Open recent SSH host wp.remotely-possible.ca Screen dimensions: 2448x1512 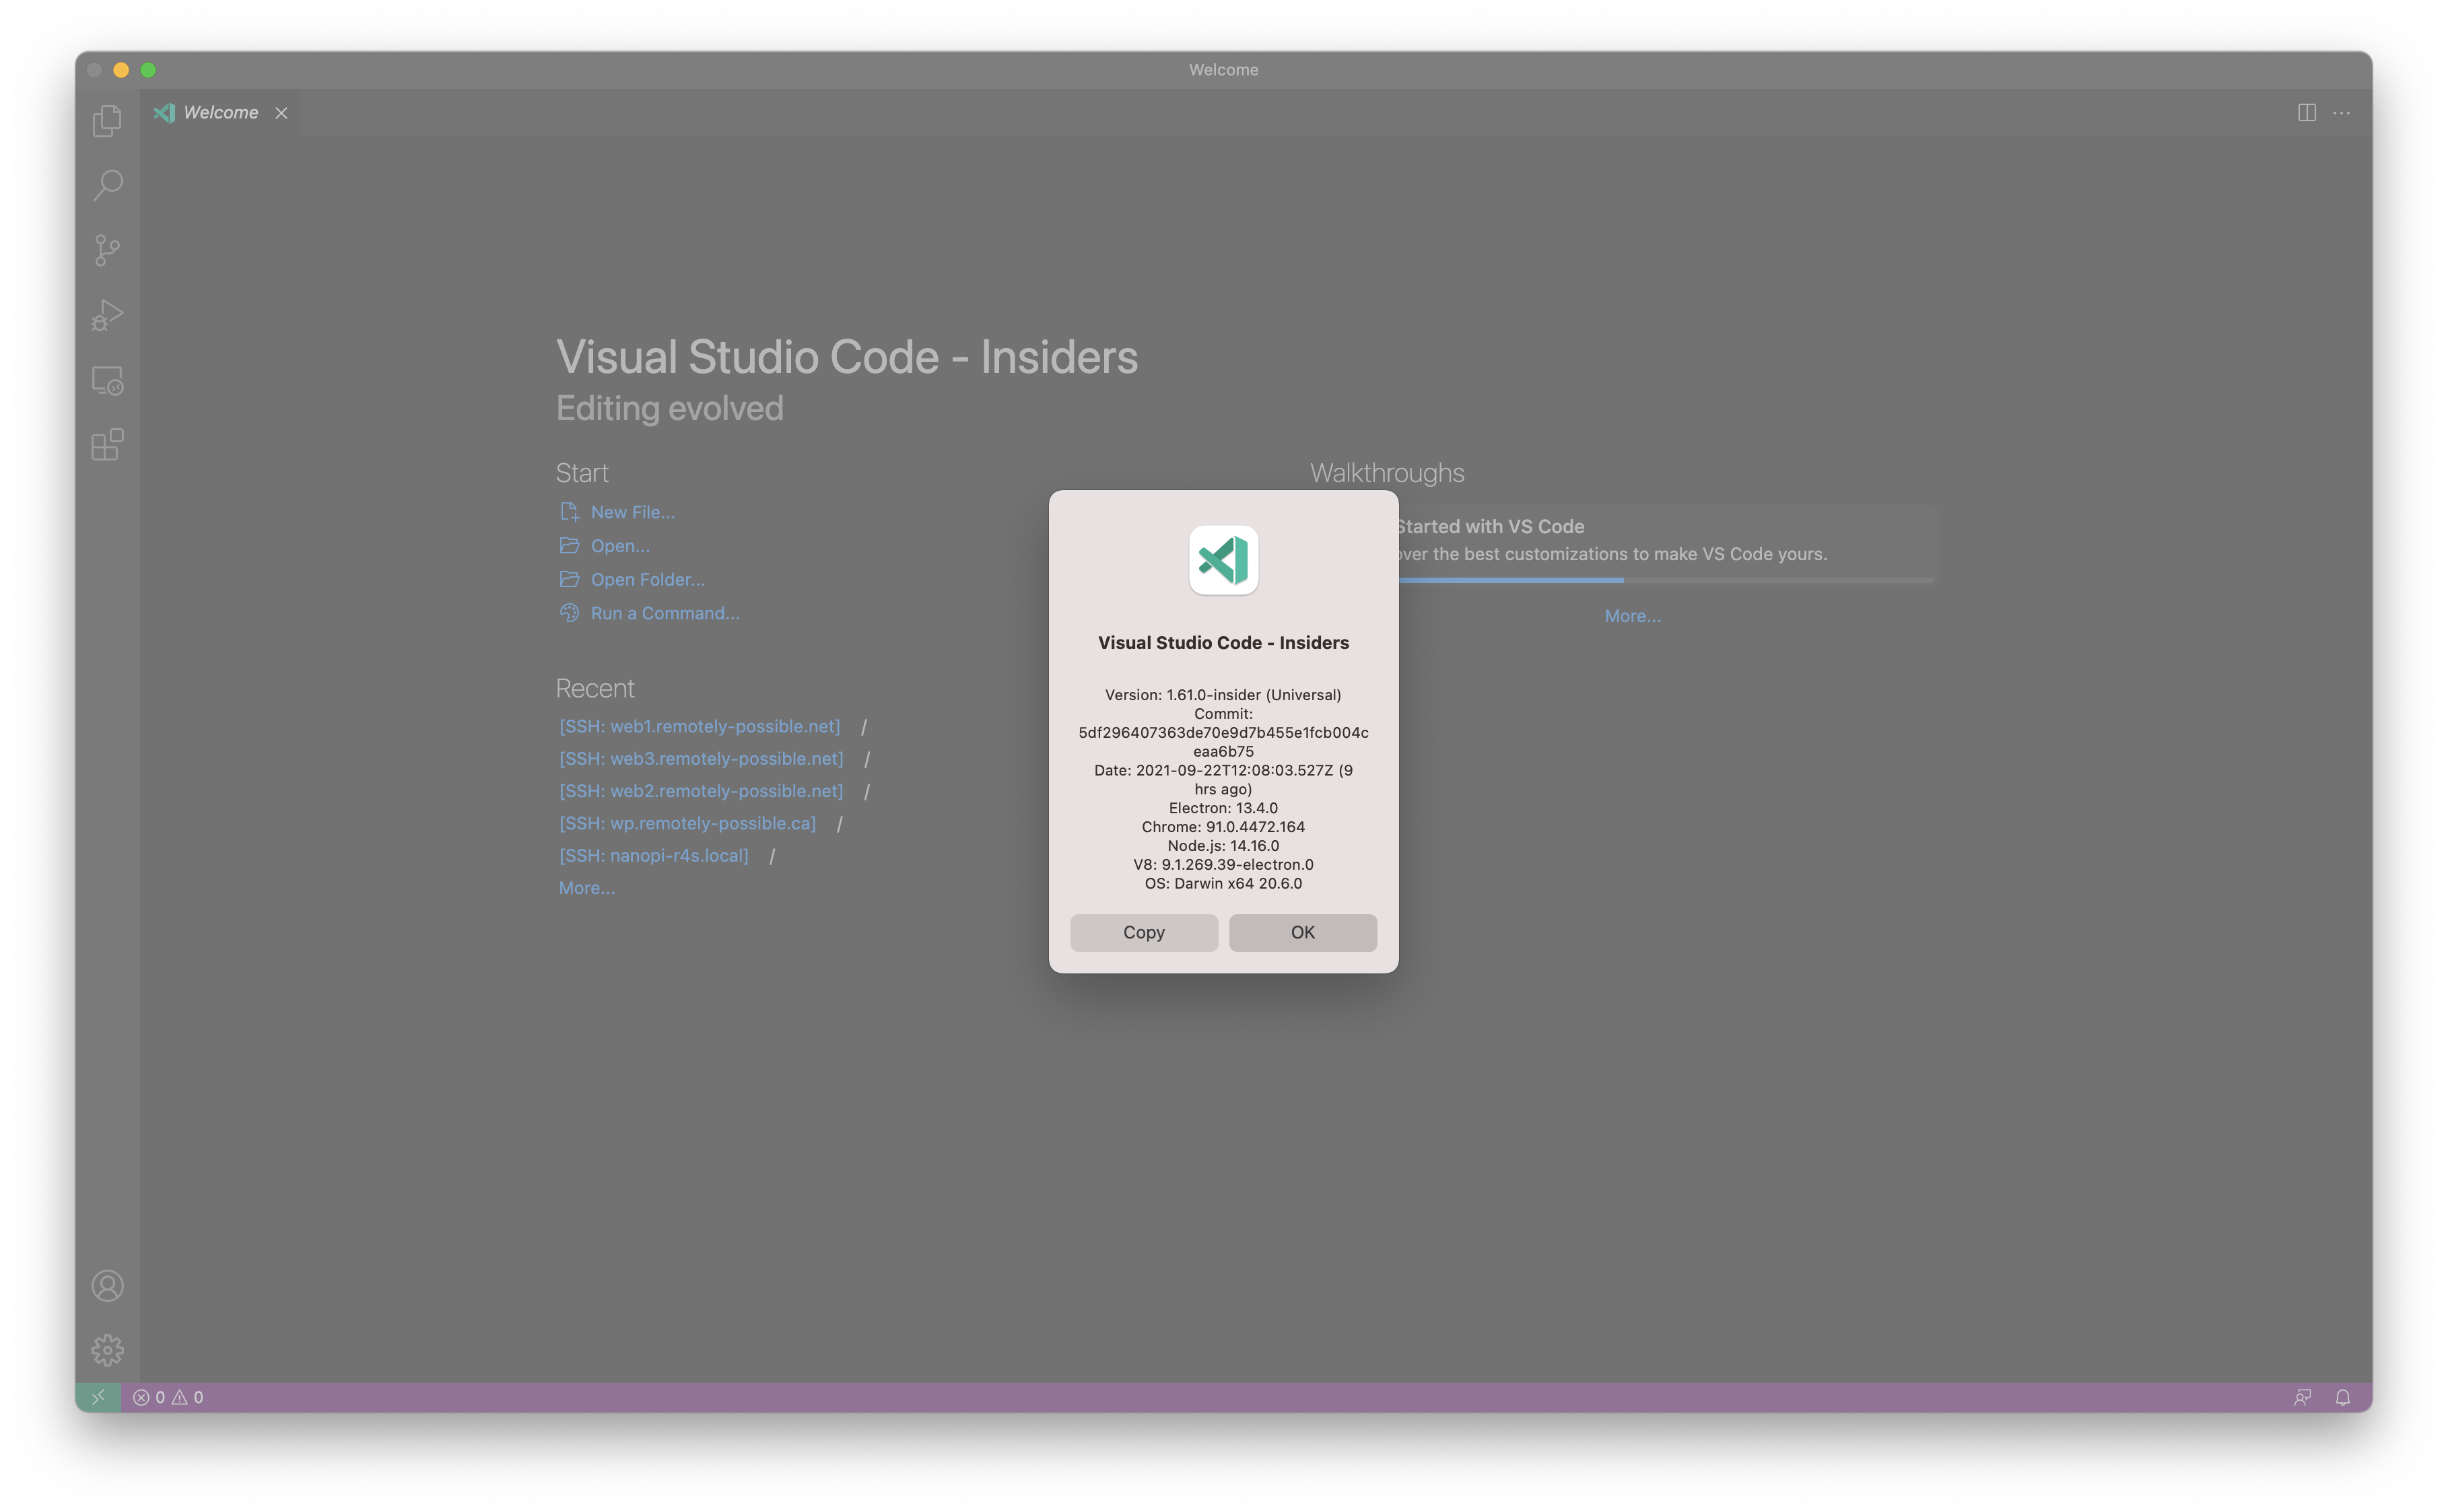point(687,823)
